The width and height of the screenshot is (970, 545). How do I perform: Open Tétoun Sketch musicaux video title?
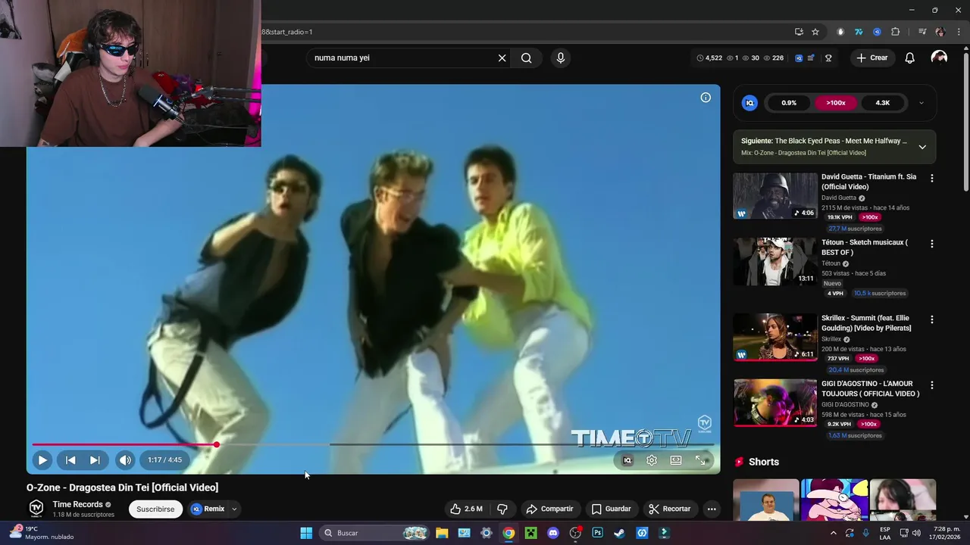pos(865,248)
